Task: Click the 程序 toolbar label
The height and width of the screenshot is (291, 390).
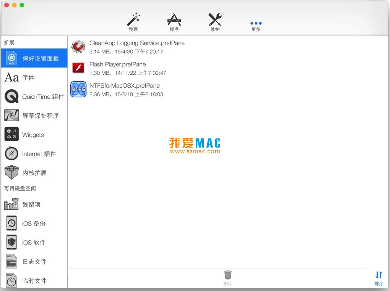Action: tap(174, 29)
